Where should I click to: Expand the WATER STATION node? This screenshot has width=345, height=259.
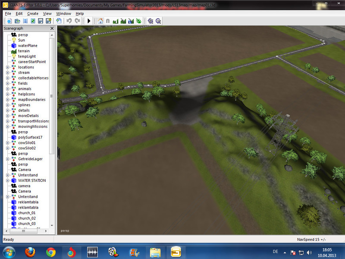[x=7, y=180]
